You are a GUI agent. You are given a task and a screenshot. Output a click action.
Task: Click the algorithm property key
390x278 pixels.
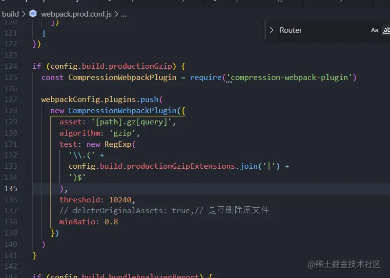80,133
